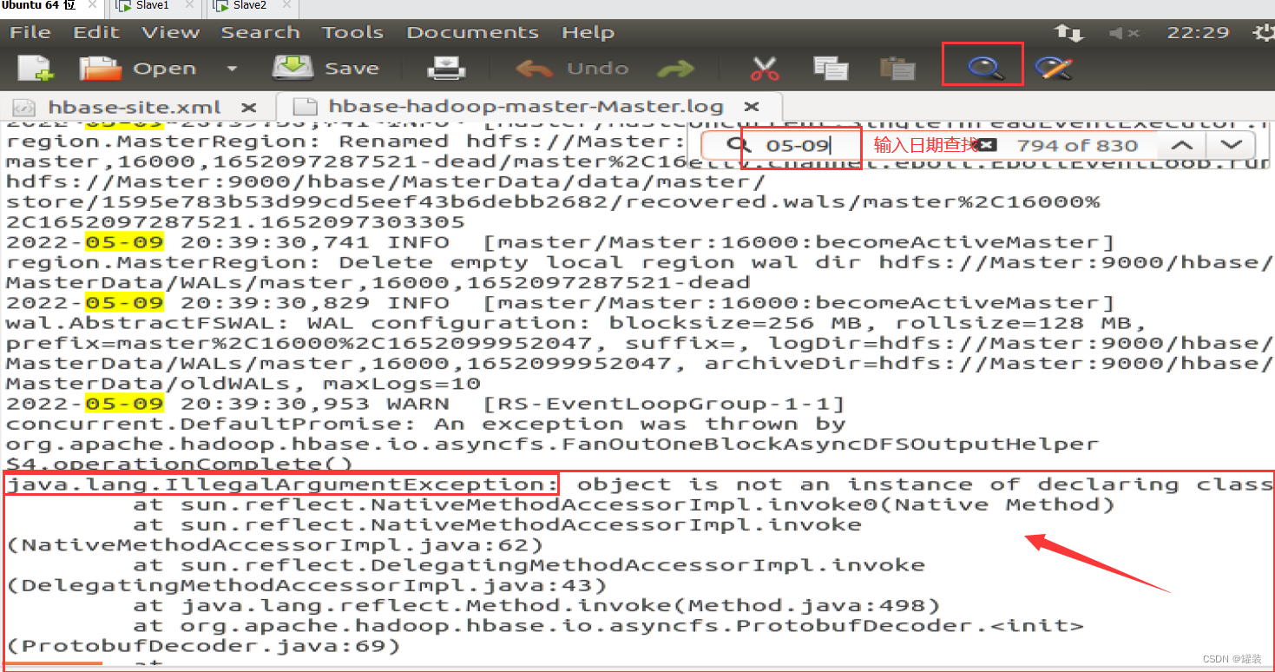Screen dimensions: 1275x672
Task: Click the Copy icon in the toolbar
Action: tap(831, 68)
